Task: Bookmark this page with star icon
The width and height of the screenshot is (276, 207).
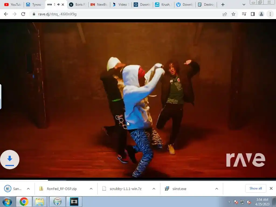Action: pyautogui.click(x=233, y=14)
